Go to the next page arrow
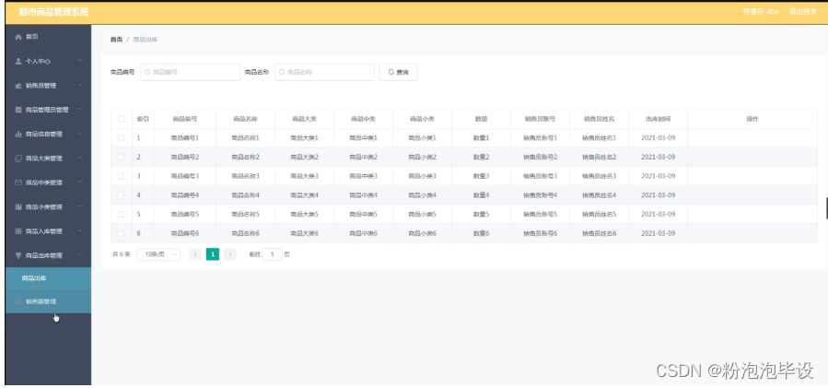 (x=229, y=254)
